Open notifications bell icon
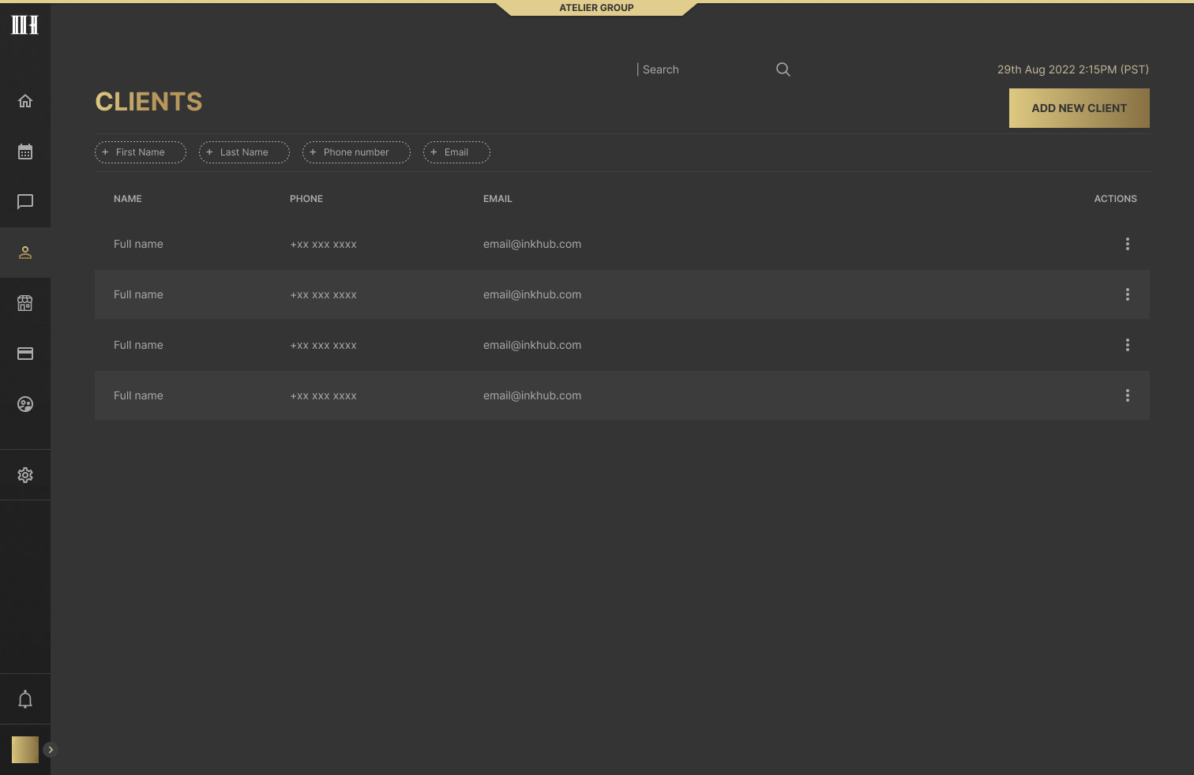 [x=25, y=699]
